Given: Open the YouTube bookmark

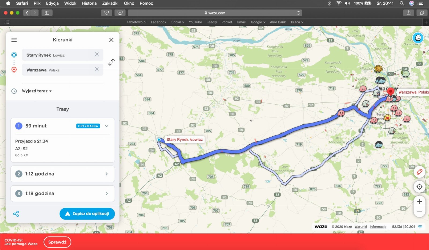Looking at the screenshot, I should click(195, 22).
